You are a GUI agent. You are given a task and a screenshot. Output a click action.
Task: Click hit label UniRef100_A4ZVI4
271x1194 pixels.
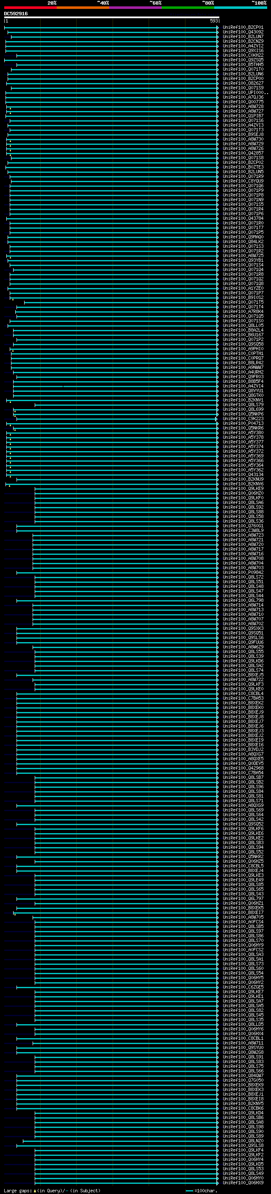[243, 386]
